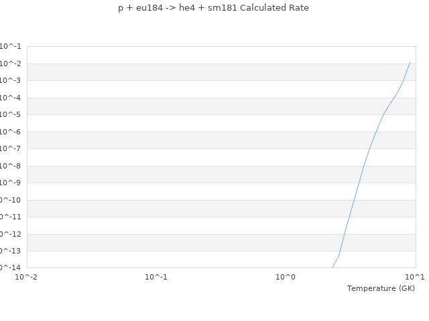Click the 10^-4 y-axis tick label
This screenshot has width=429, height=321.
pyautogui.click(x=10, y=98)
